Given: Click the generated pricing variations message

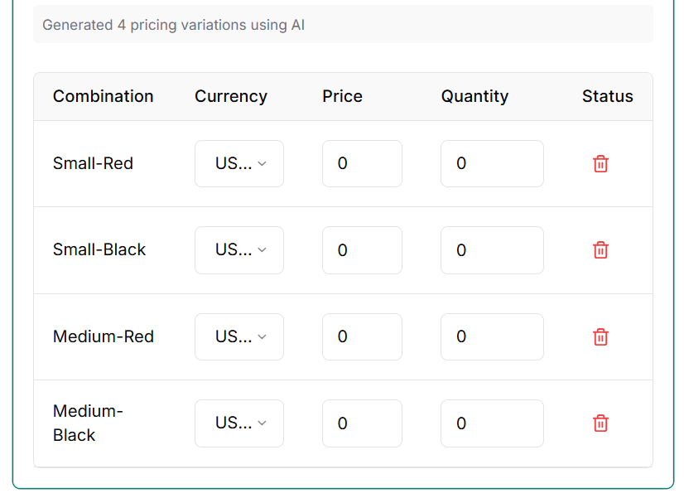Looking at the screenshot, I should point(174,25).
